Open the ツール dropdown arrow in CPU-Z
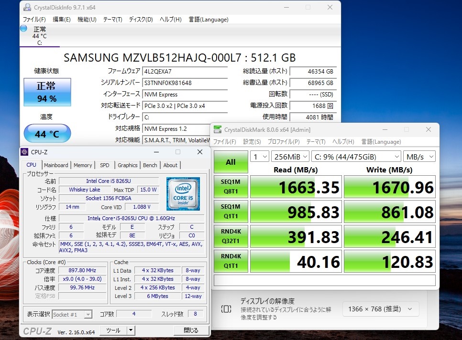 coord(131,330)
